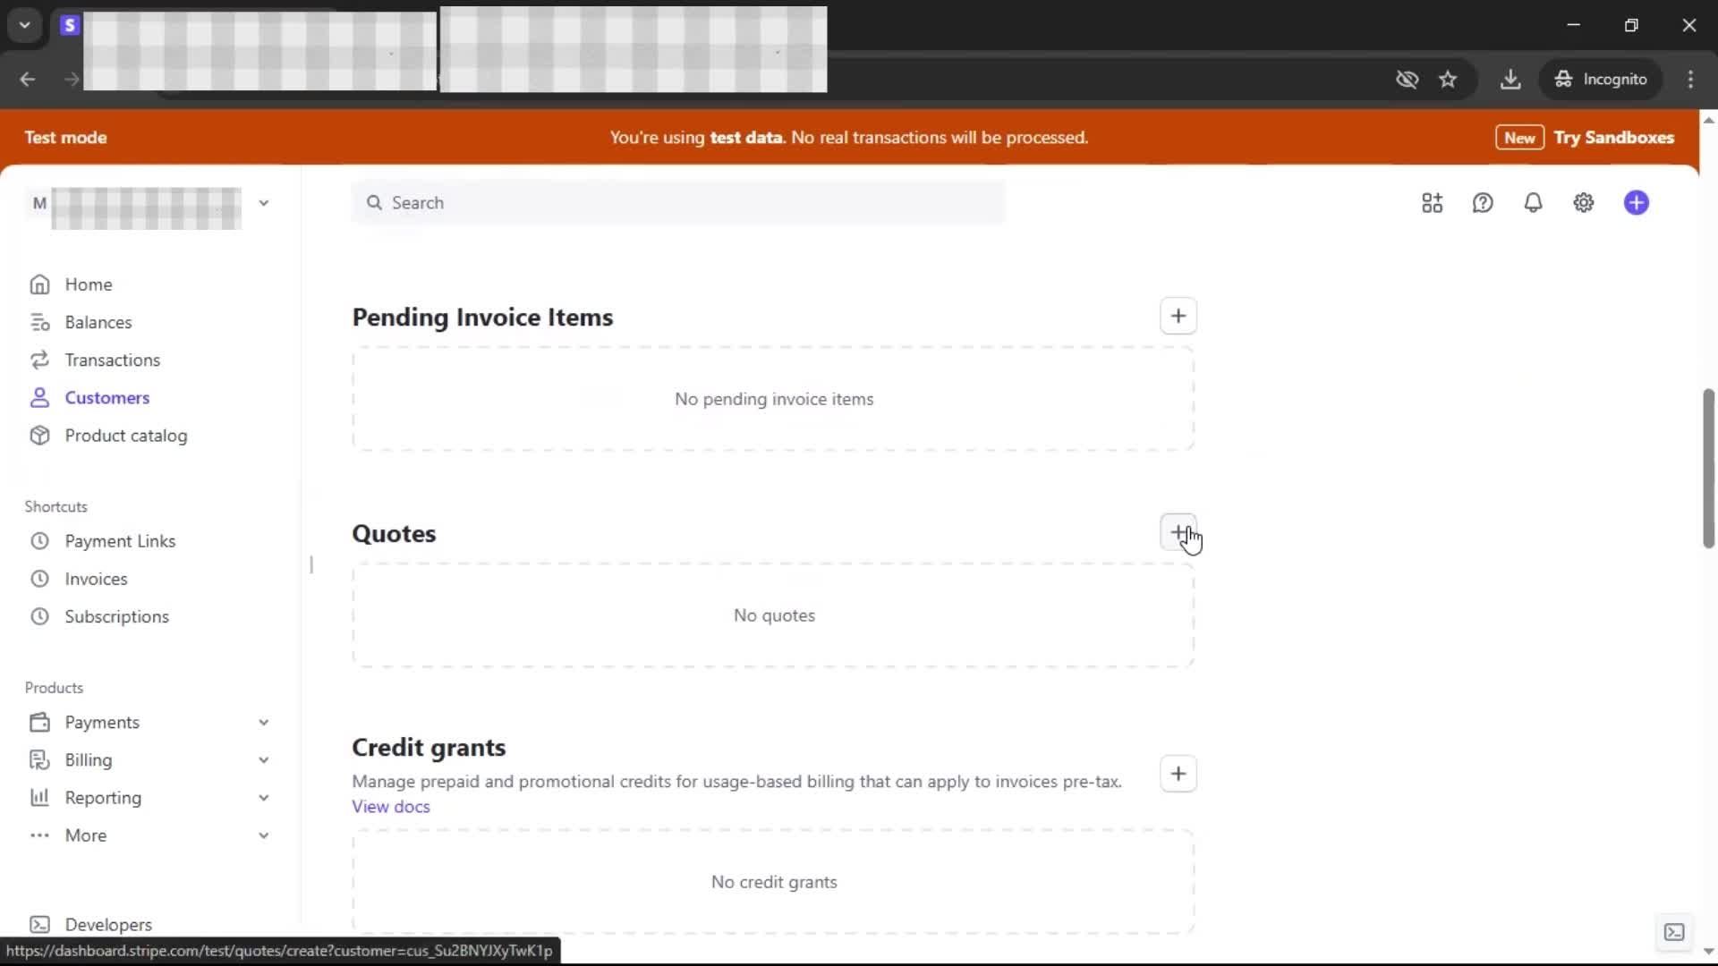Expand the Billing products section
The width and height of the screenshot is (1718, 966).
point(263,759)
